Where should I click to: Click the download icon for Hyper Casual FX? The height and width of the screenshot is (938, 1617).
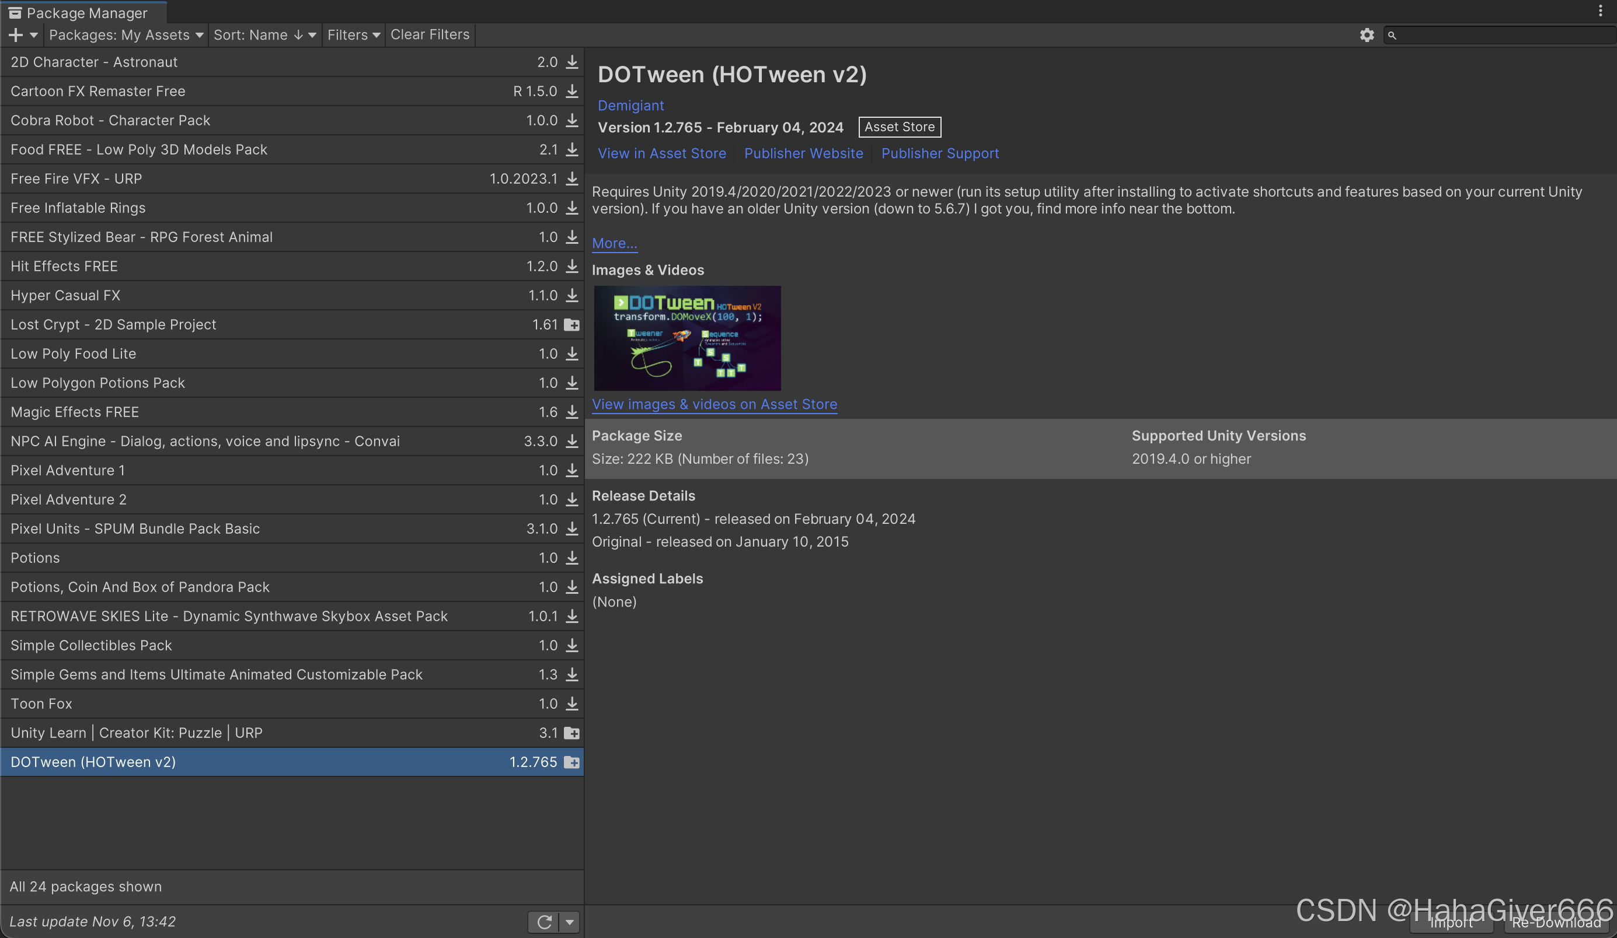click(571, 295)
